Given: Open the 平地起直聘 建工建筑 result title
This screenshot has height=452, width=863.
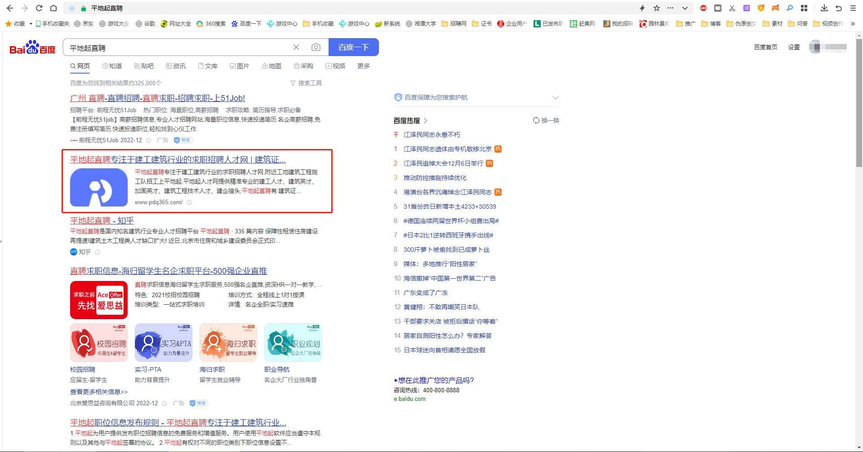Looking at the screenshot, I should pyautogui.click(x=178, y=159).
